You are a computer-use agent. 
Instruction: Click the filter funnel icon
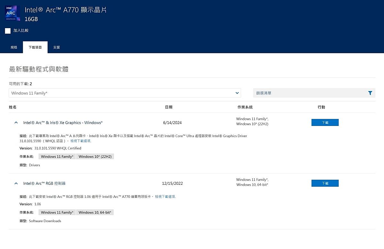click(370, 93)
